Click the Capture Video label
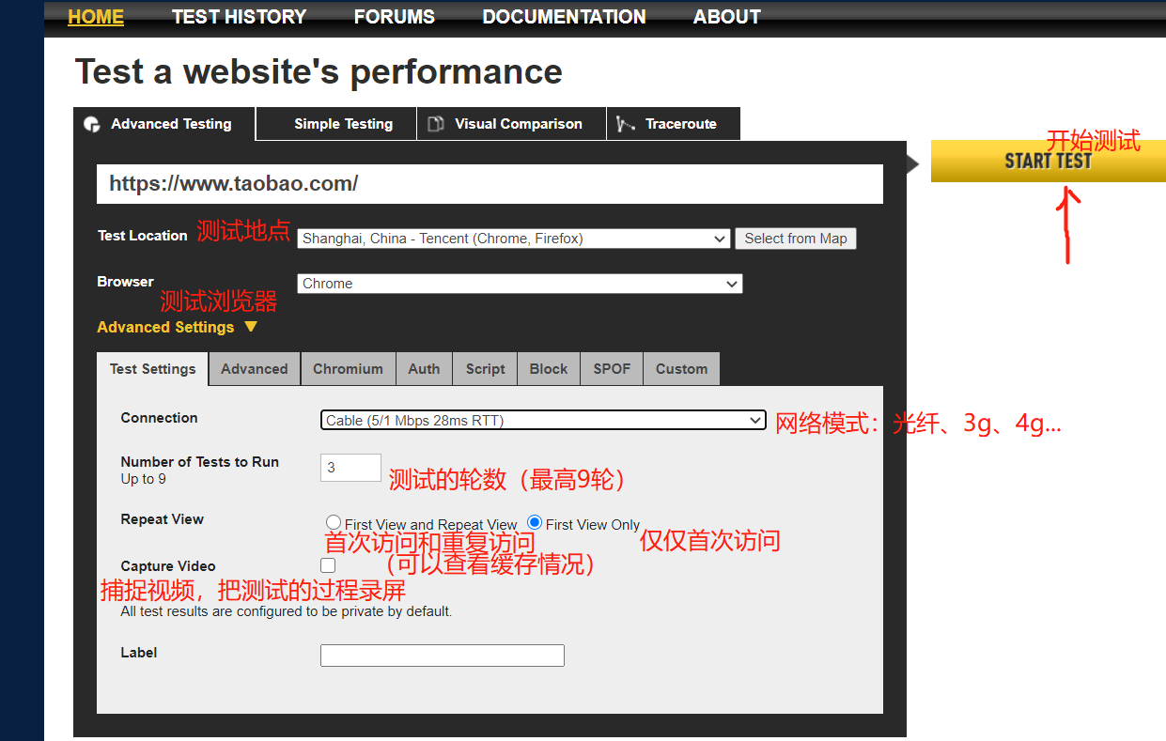This screenshot has width=1166, height=741. (x=168, y=566)
